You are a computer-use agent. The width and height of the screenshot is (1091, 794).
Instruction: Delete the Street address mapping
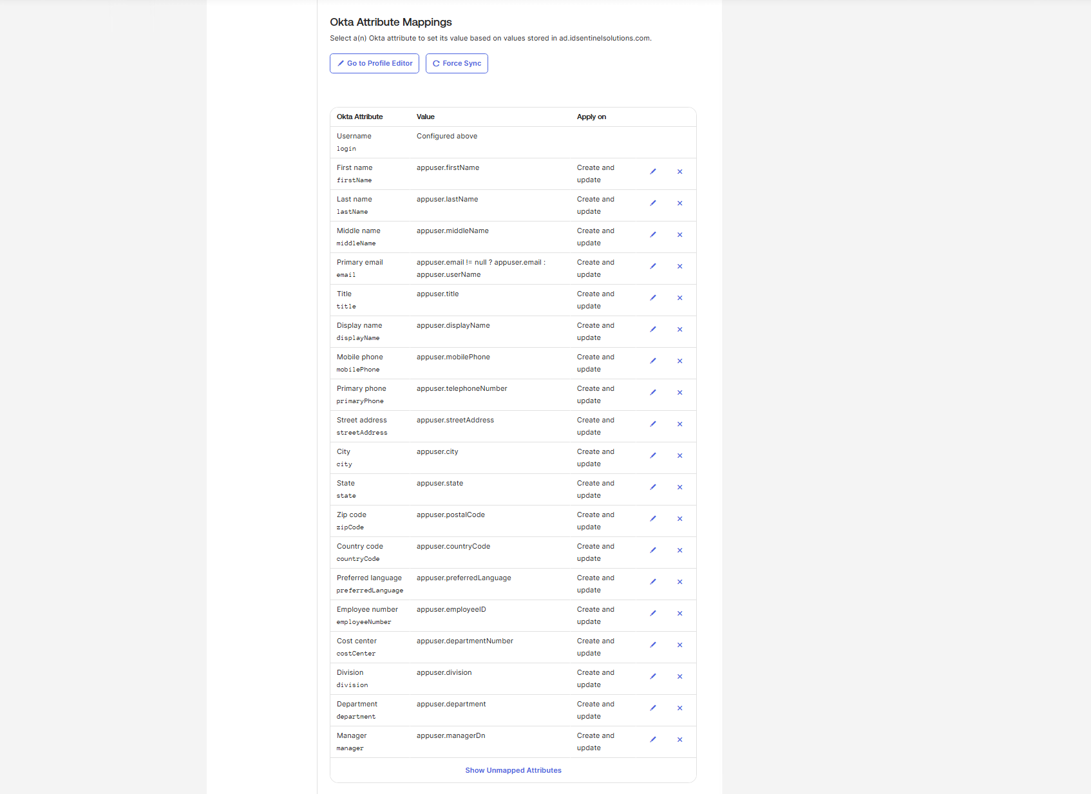click(679, 424)
